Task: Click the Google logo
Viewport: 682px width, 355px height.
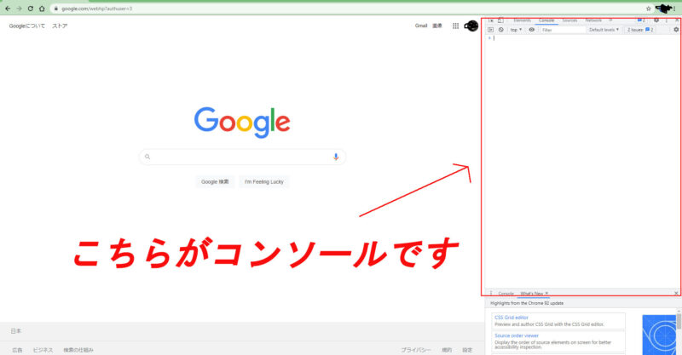Action: tap(242, 123)
